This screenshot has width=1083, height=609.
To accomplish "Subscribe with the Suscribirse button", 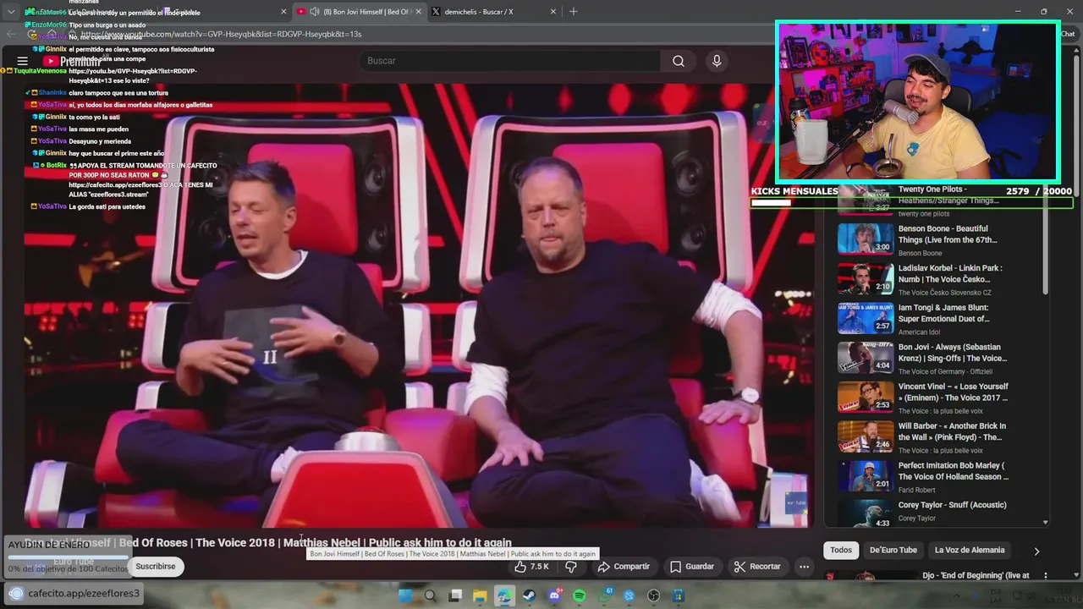I will pyautogui.click(x=156, y=567).
